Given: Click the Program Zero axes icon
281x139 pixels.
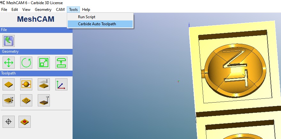Looking at the screenshot, I should 61,84.
